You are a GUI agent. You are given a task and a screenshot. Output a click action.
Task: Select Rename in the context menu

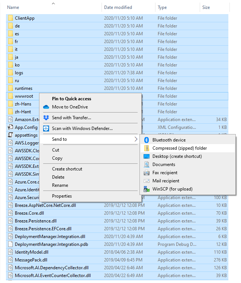tap(60, 185)
